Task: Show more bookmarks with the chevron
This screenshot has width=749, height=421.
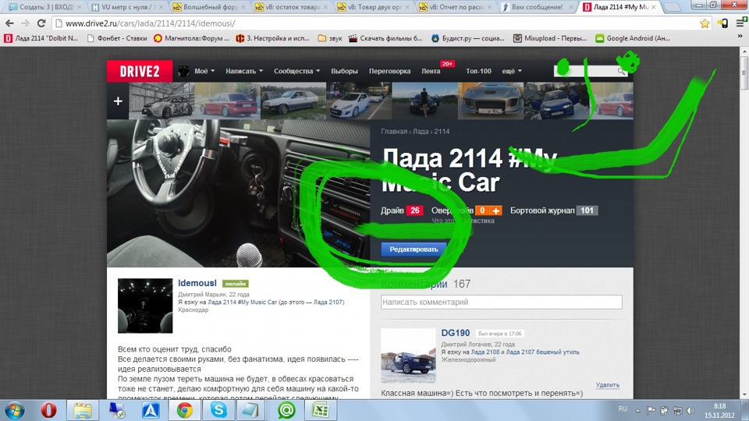Action: (x=740, y=37)
